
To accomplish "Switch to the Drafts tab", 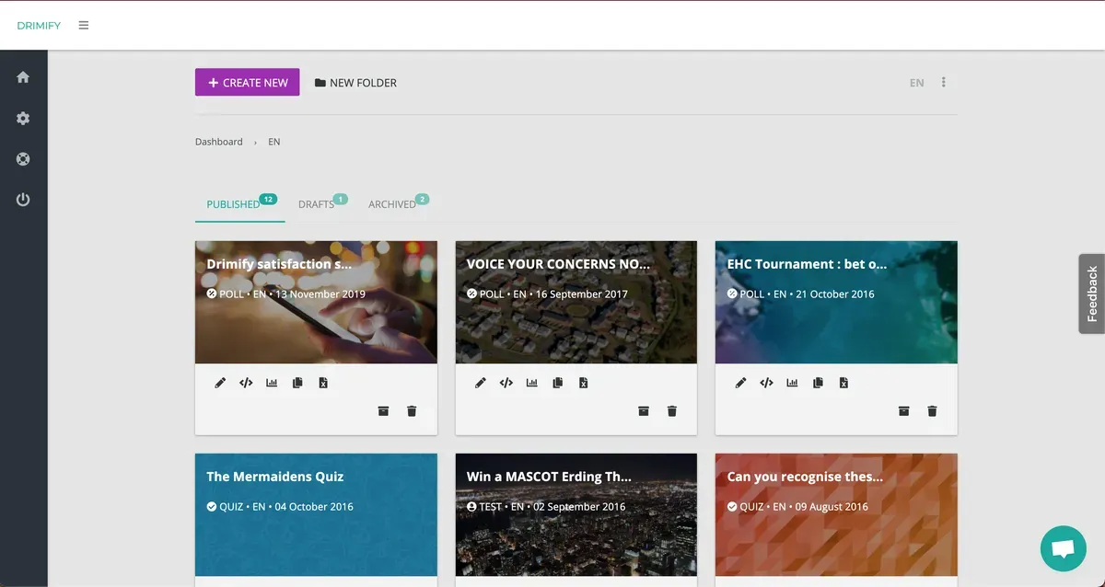I will click(x=317, y=204).
